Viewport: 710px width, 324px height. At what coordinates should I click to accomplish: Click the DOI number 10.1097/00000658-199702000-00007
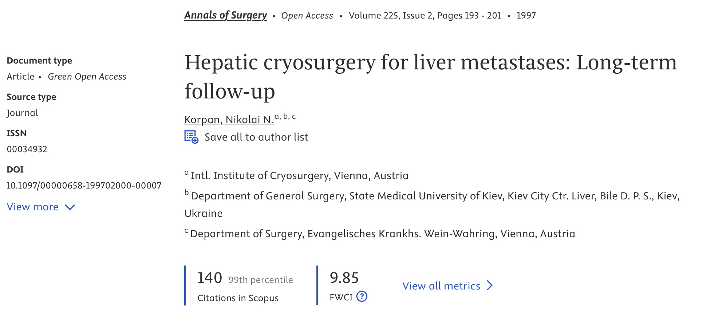tap(84, 186)
